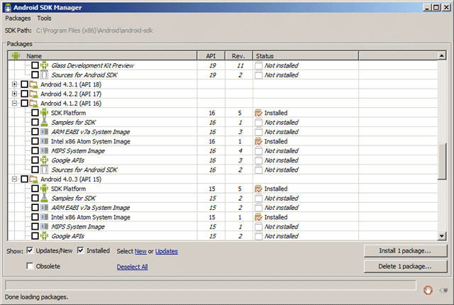Click the Delete 1 package button
The width and height of the screenshot is (454, 305).
(405, 267)
